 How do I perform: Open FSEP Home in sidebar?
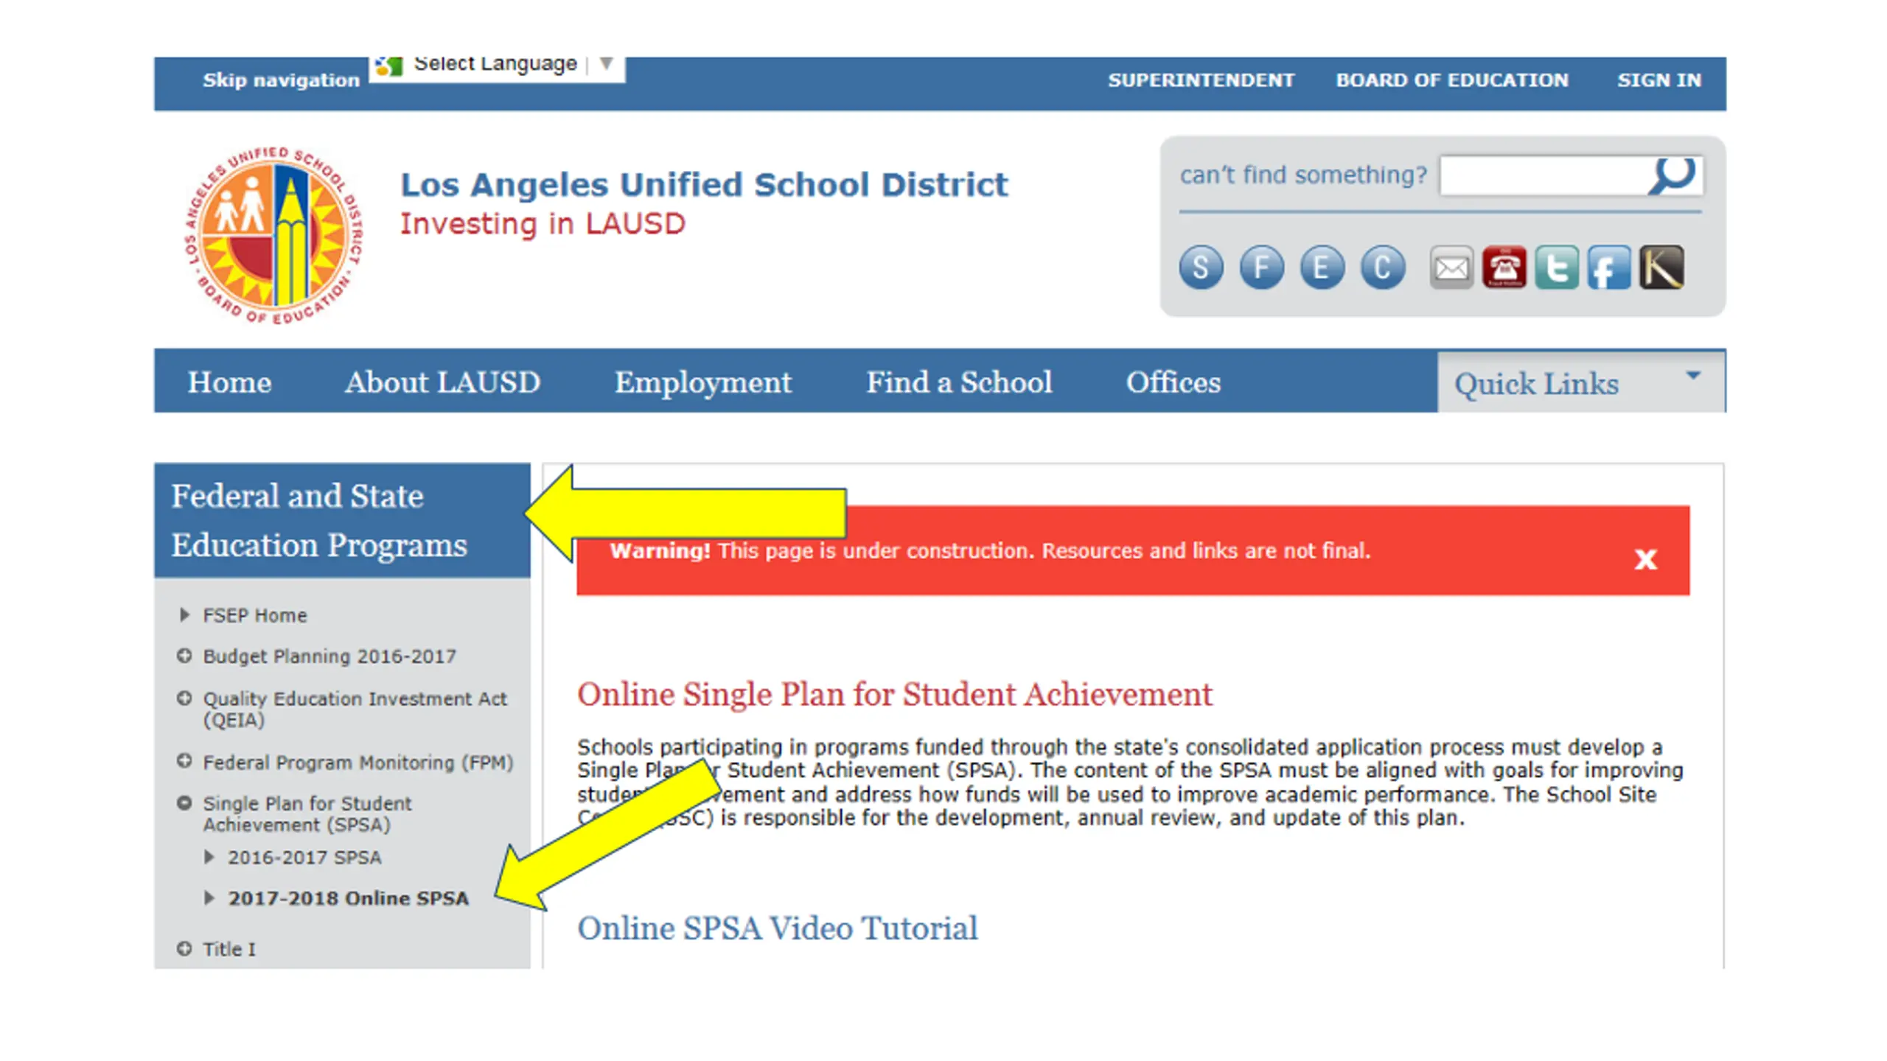[255, 615]
